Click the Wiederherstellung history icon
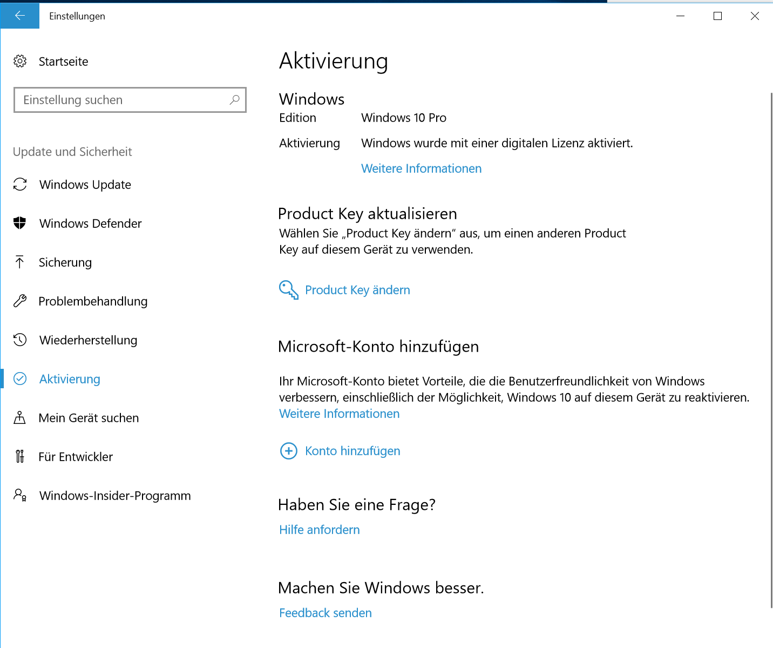 [x=20, y=340]
